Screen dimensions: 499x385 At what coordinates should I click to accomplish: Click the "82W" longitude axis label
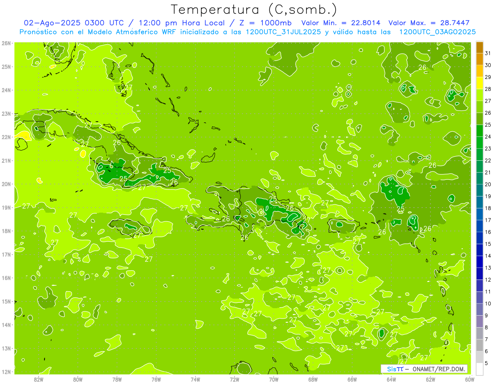point(39,379)
